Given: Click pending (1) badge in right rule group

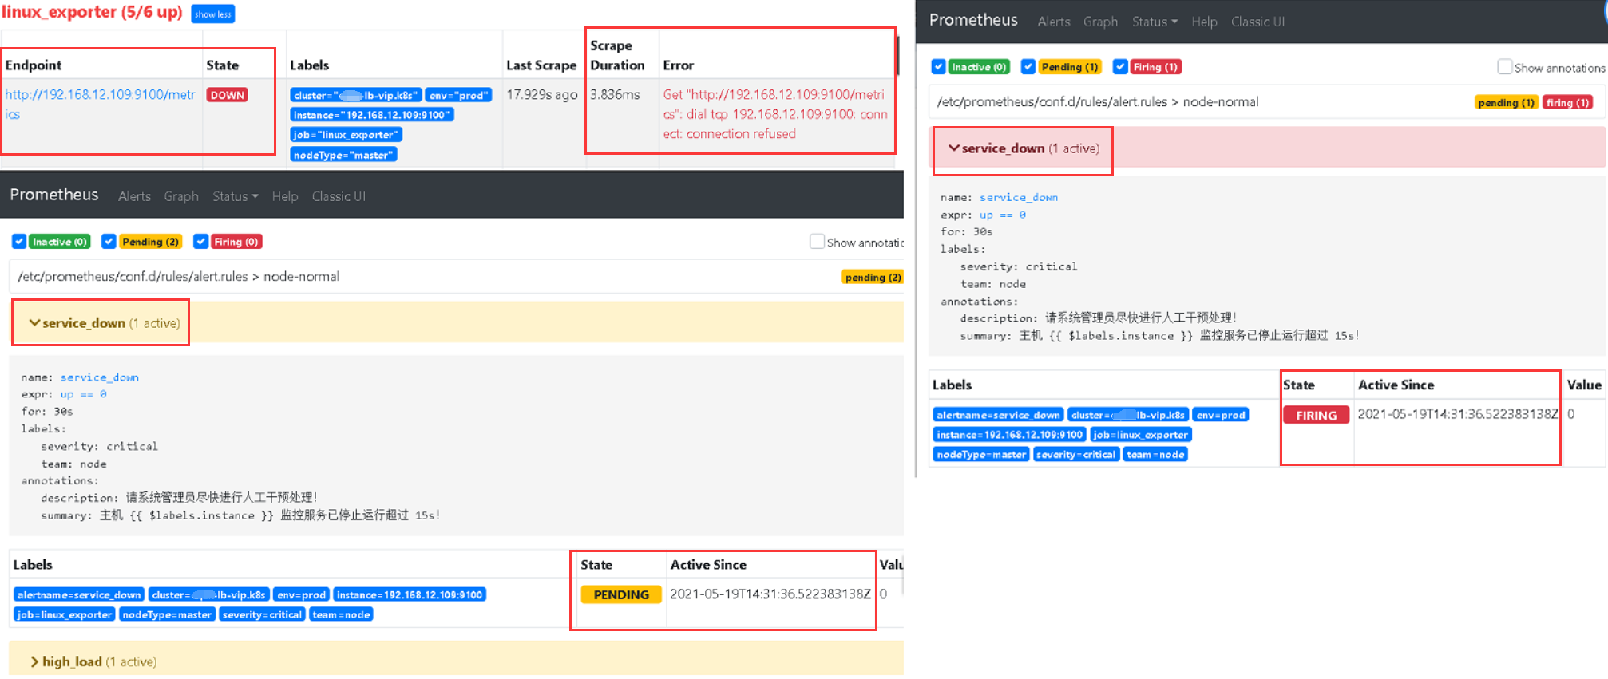Looking at the screenshot, I should pos(1505,102).
